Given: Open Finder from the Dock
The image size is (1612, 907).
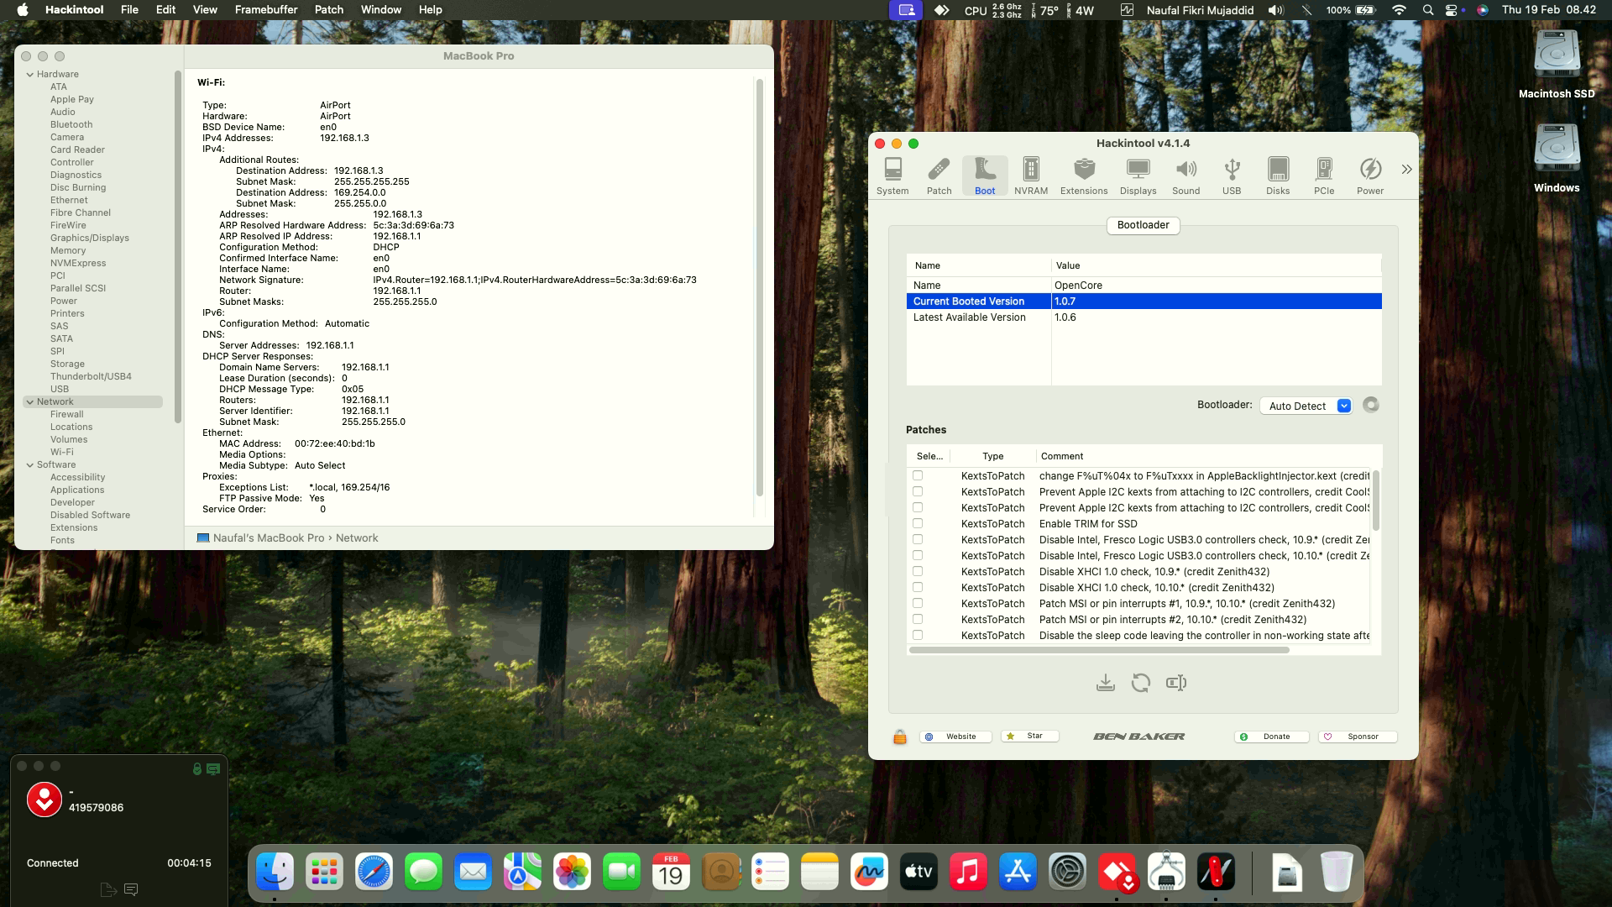Looking at the screenshot, I should click(x=275, y=873).
